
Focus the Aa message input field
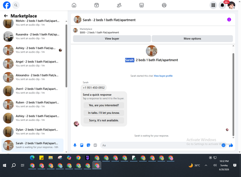click(161, 145)
